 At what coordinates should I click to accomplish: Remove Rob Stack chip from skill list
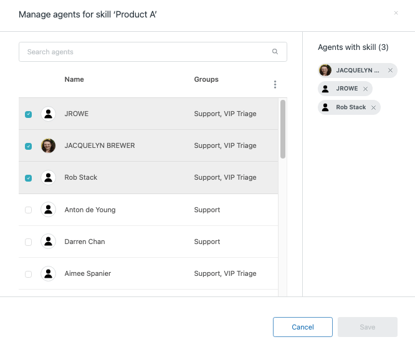[x=373, y=107]
